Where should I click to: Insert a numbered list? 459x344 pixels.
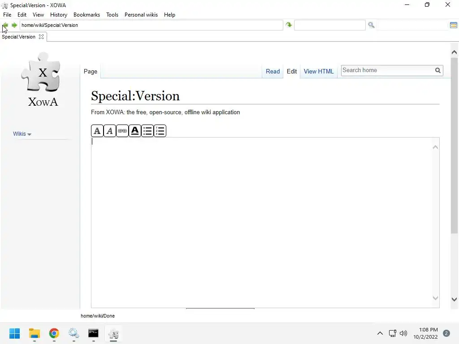[x=160, y=131]
